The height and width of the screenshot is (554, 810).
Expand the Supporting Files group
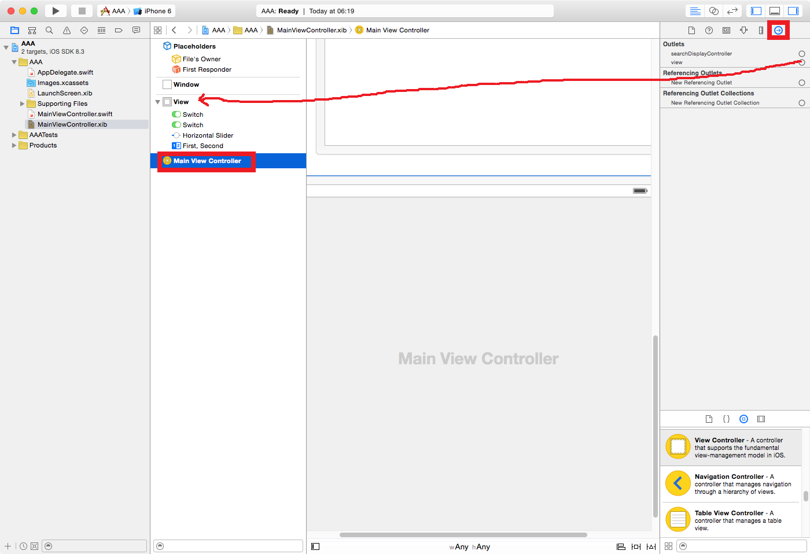click(22, 104)
